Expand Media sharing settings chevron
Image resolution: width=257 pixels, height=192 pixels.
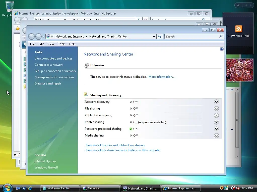[x=216, y=136]
